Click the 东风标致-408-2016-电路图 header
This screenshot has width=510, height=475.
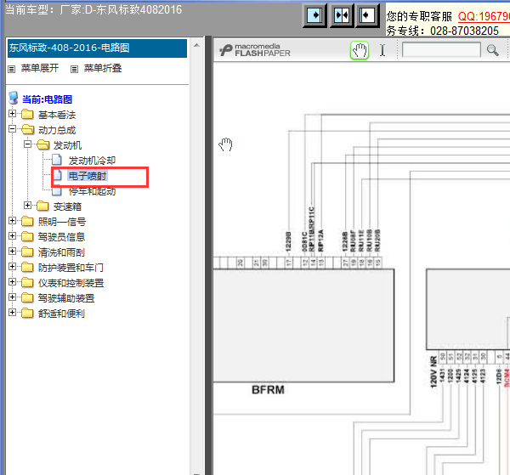click(x=97, y=48)
